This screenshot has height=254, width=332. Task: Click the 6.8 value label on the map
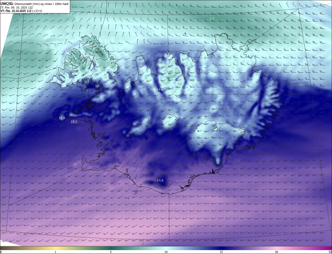[x=212, y=18]
